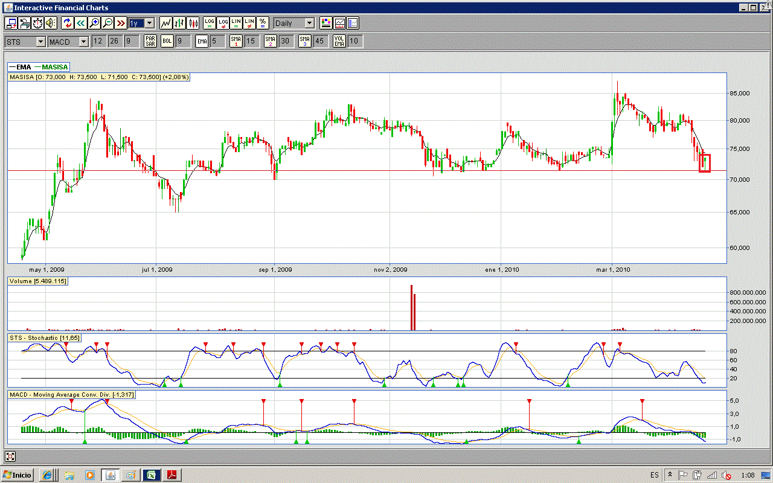The image size is (773, 483).
Task: Click the mar 1, 2010 date label
Action: [x=613, y=269]
